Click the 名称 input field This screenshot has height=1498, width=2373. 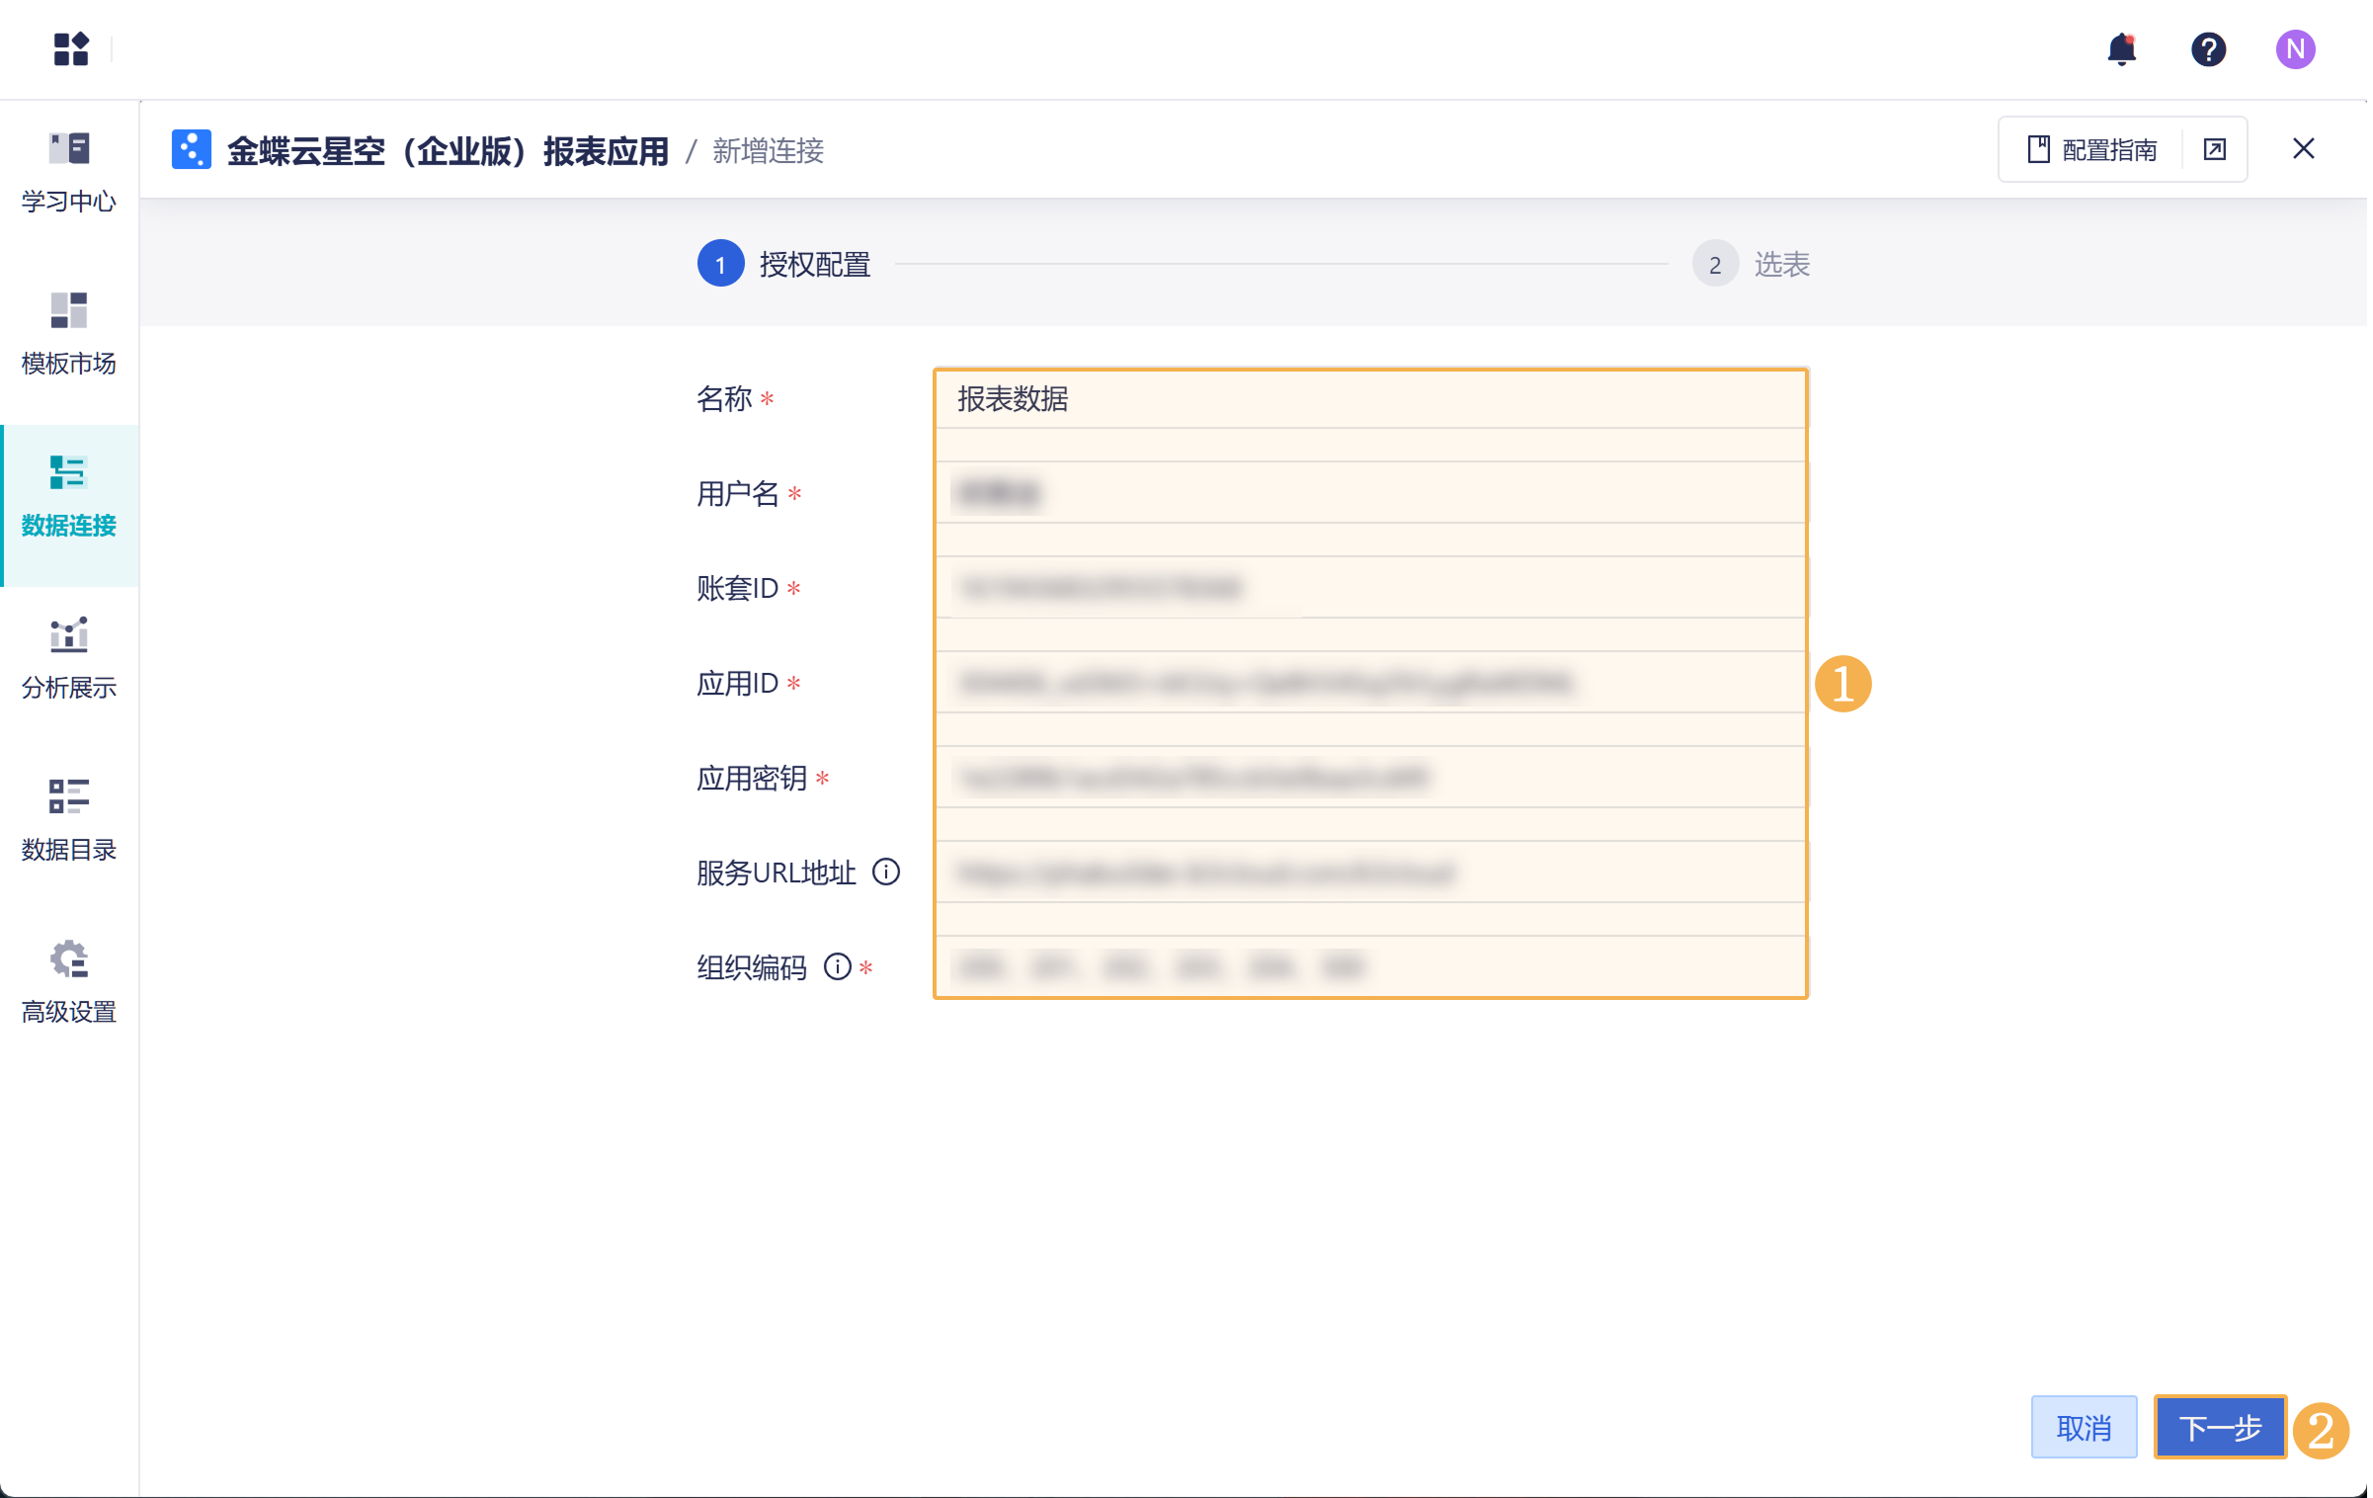pos(1370,399)
